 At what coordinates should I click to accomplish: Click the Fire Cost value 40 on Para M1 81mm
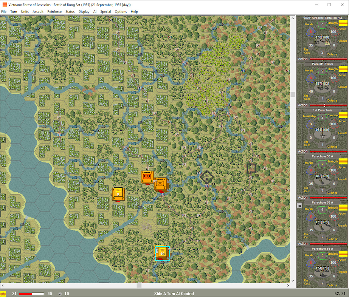(x=311, y=91)
